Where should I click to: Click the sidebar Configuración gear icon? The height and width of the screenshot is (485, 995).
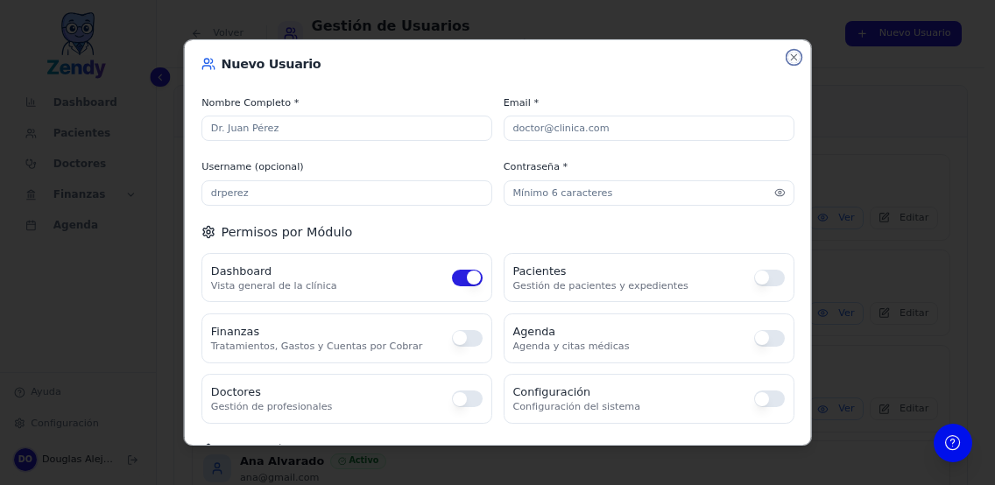19,423
